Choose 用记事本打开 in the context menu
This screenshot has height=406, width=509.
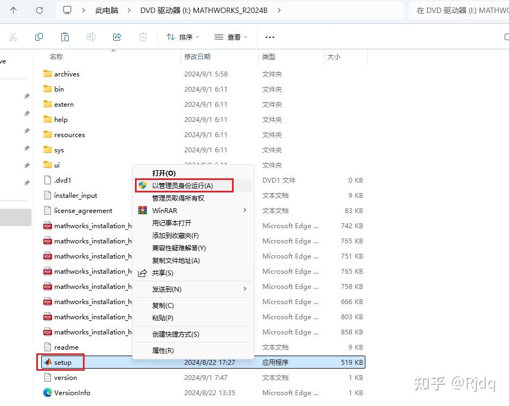point(173,223)
